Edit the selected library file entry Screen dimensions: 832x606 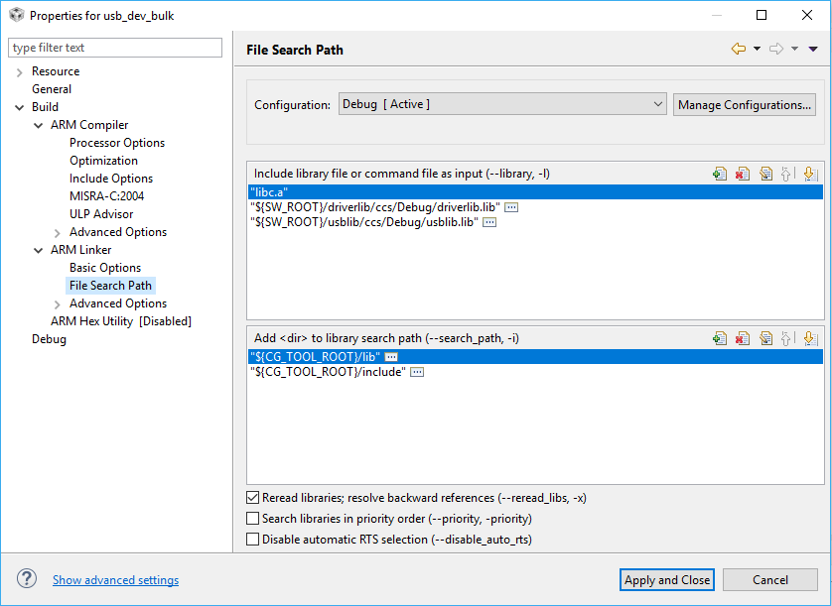click(765, 174)
